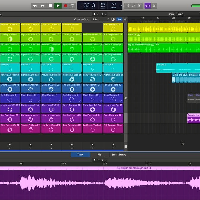
Task: Trigger scene 3 with its arrow
Action: 31,145
